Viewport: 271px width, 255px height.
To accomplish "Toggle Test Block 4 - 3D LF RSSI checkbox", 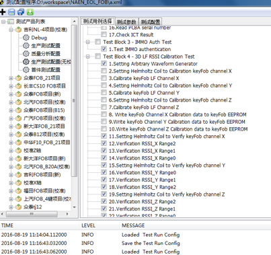I will [98, 57].
